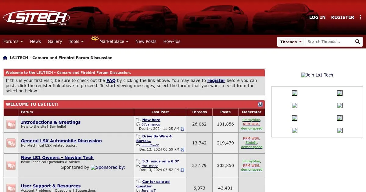Open the Drive By Wire 4 Barrel thread
Viewport: 366px width, 192px height.
154,138
